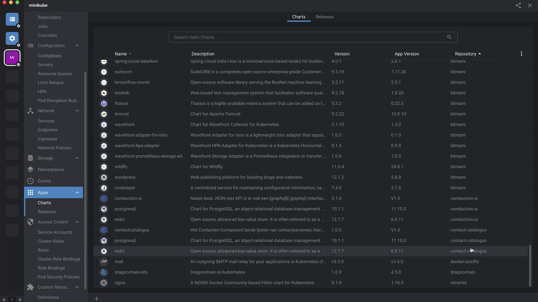Collapse the Network section chevron
This screenshot has height=302, width=538.
click(77, 111)
